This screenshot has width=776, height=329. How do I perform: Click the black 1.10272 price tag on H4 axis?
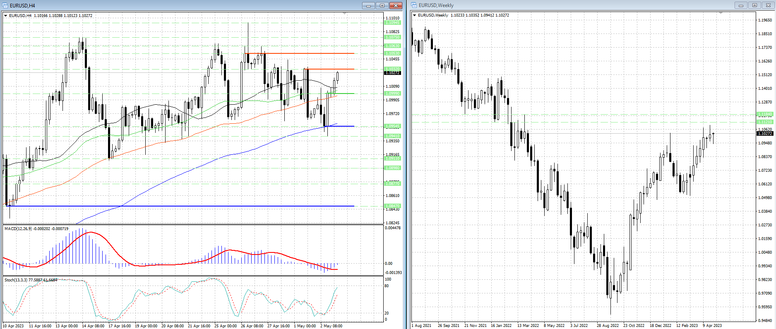pos(392,73)
